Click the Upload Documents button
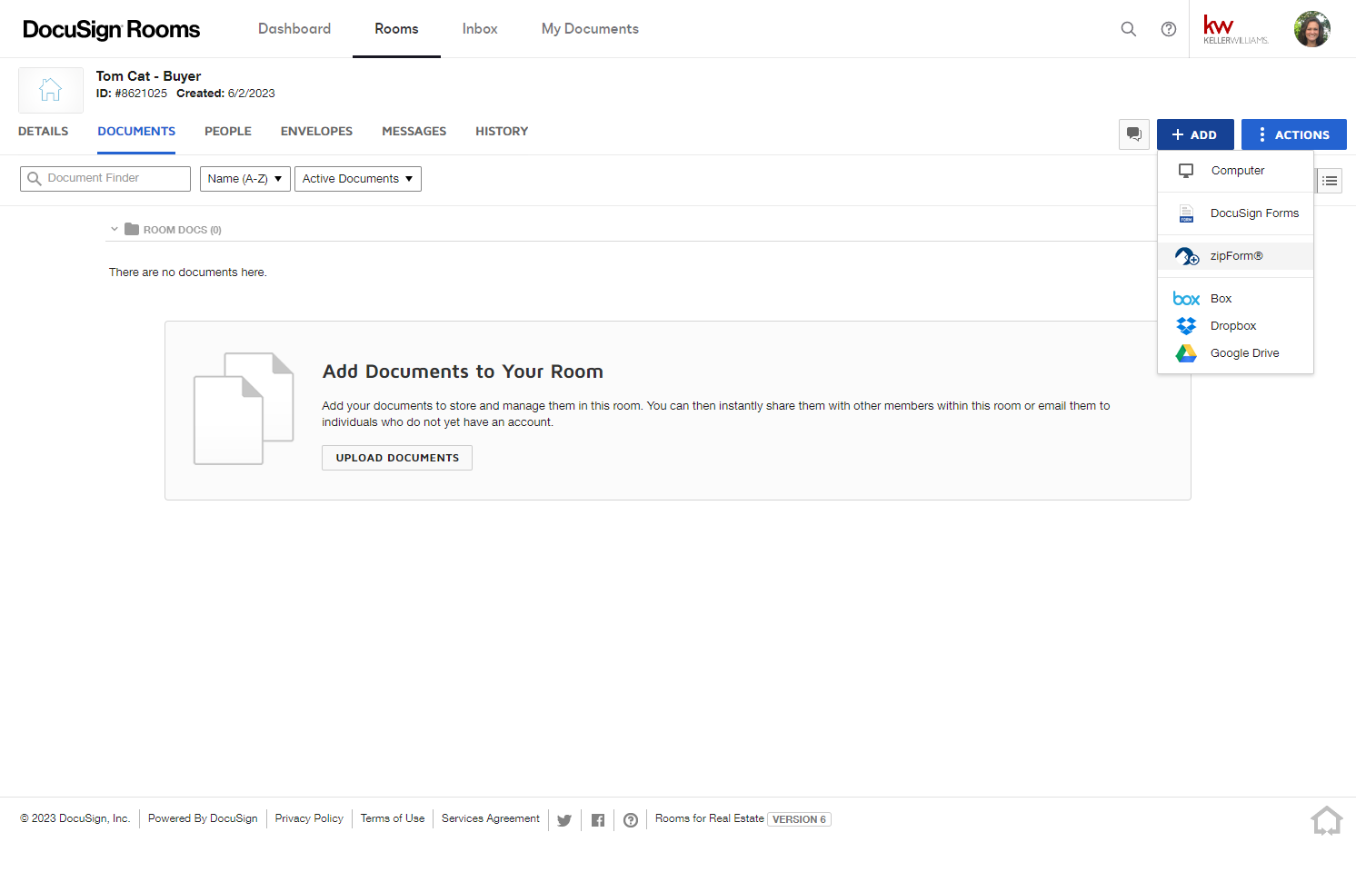This screenshot has height=872, width=1356. (x=397, y=458)
